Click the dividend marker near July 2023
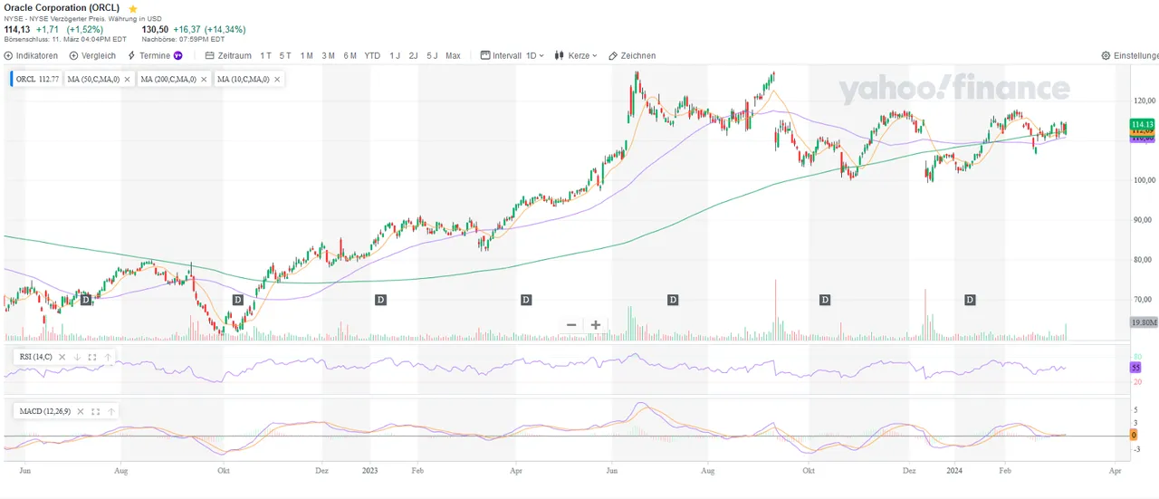Screen dimensions: 1159x499 (673, 299)
